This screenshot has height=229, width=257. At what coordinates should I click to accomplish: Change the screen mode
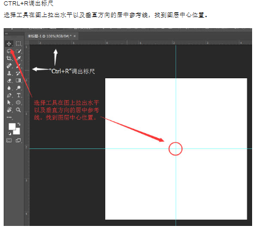point(18,140)
